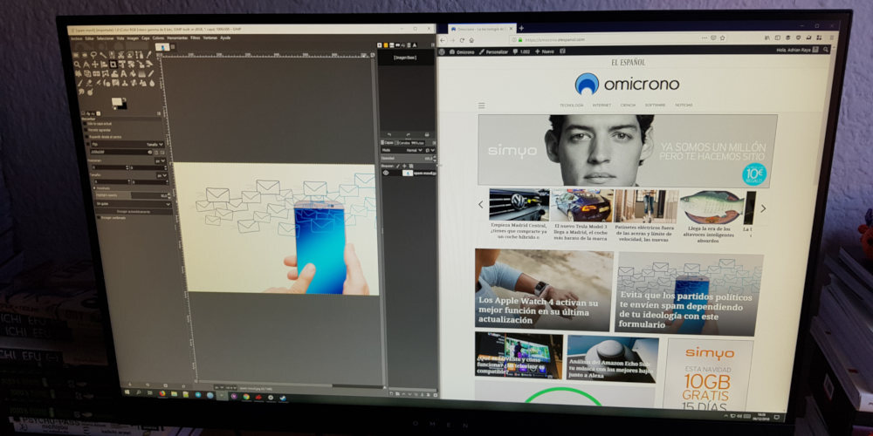Go to Firefox home page icon
The image size is (873, 436).
pyautogui.click(x=471, y=40)
